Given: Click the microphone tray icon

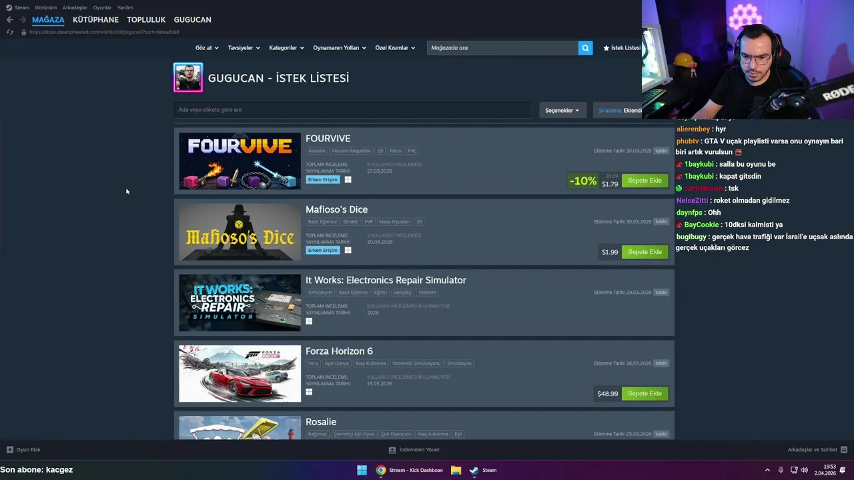Looking at the screenshot, I should click(x=781, y=470).
